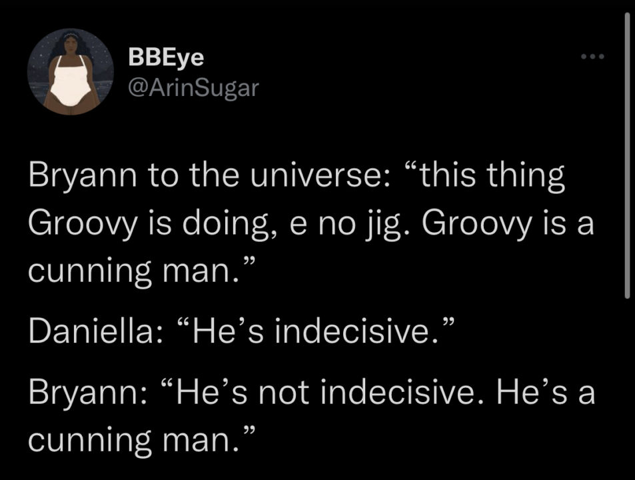The width and height of the screenshot is (635, 480).
Task: Click the 'Bryann to the universe' tweet line
Action: 296,176
